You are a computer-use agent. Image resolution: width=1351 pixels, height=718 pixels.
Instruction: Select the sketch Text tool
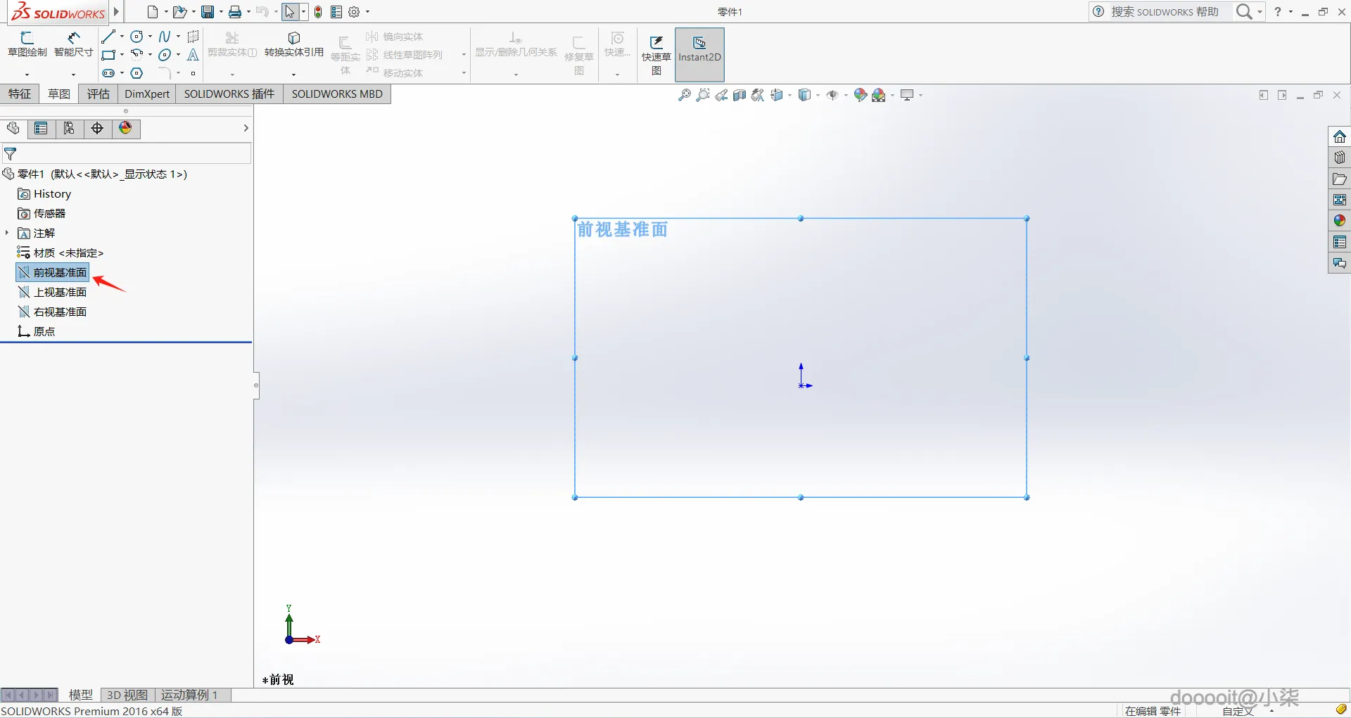click(x=193, y=55)
